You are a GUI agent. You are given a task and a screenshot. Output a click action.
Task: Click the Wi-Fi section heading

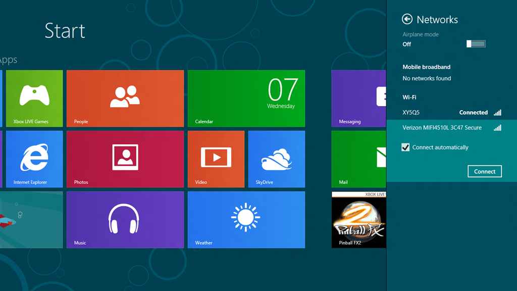coord(409,98)
